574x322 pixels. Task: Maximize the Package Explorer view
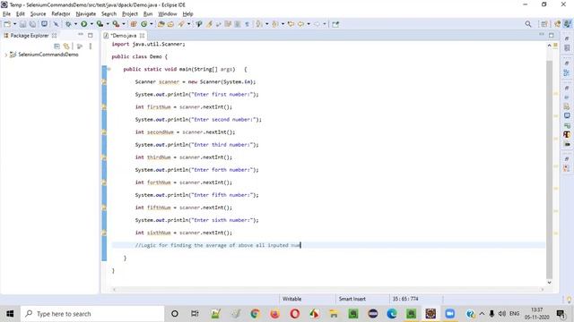click(x=91, y=36)
